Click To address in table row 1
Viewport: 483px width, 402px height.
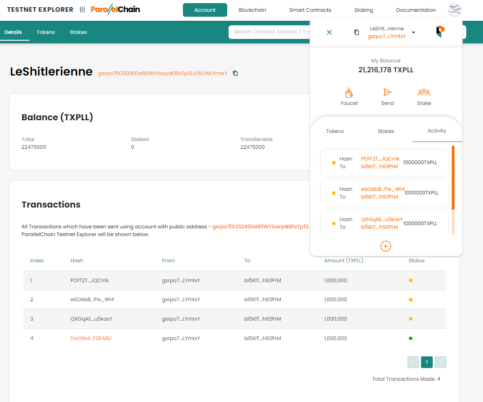pos(263,280)
